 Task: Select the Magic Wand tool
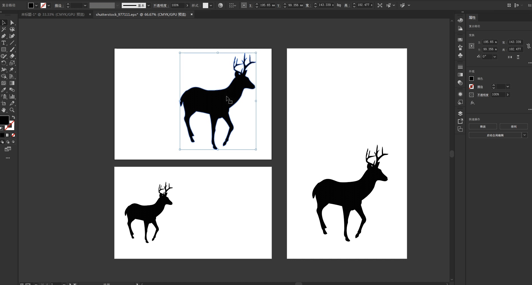(4, 29)
